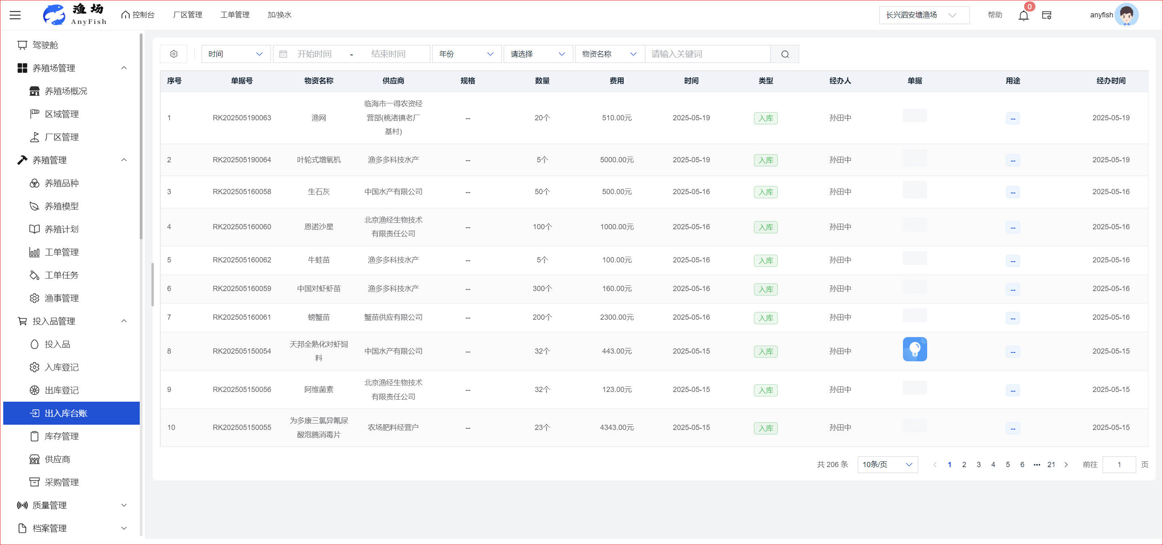Click the search magnifier button
Screen dimensions: 1163x545
point(785,54)
